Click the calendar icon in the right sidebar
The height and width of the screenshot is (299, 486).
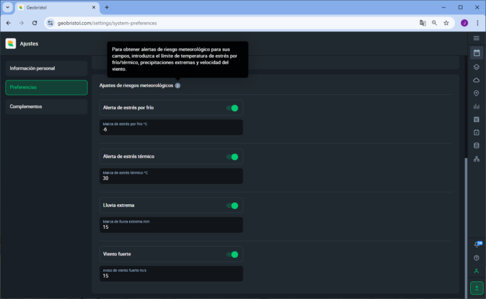click(x=477, y=52)
